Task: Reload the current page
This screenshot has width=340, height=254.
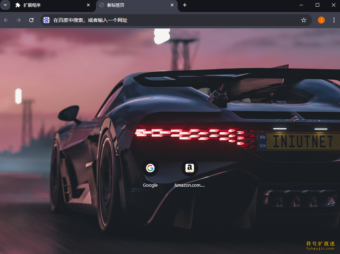Action: tap(31, 20)
